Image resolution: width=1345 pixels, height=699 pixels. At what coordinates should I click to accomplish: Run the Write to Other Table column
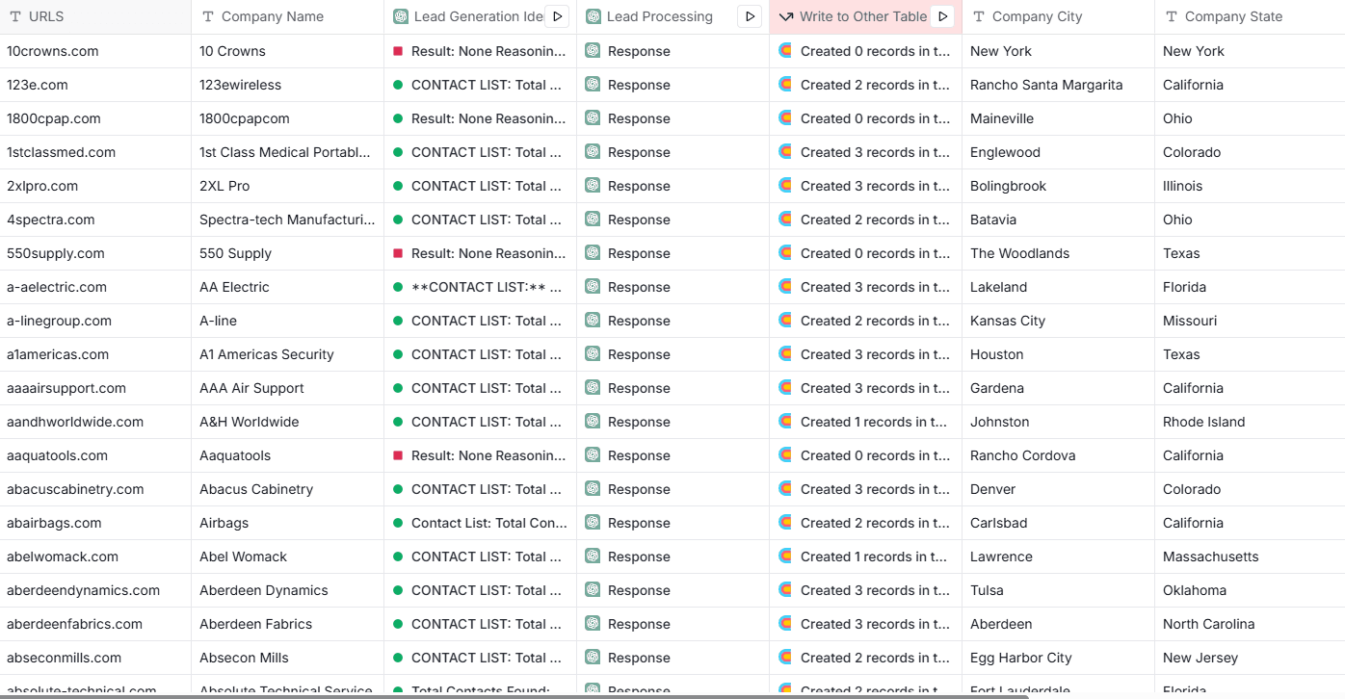942,16
